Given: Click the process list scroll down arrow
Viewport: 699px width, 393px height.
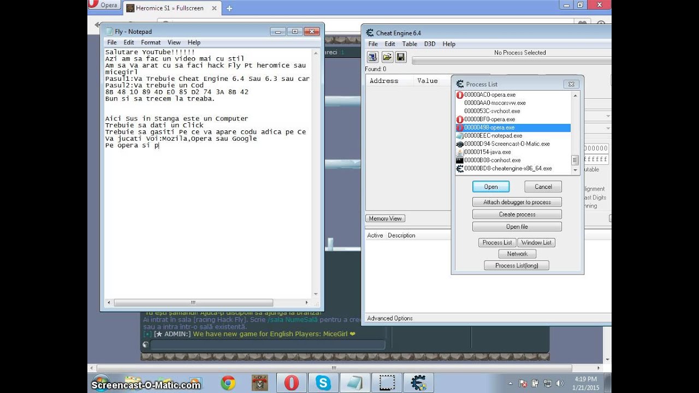Looking at the screenshot, I should tap(575, 170).
